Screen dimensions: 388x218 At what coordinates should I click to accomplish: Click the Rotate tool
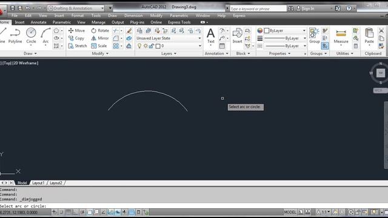coord(100,31)
